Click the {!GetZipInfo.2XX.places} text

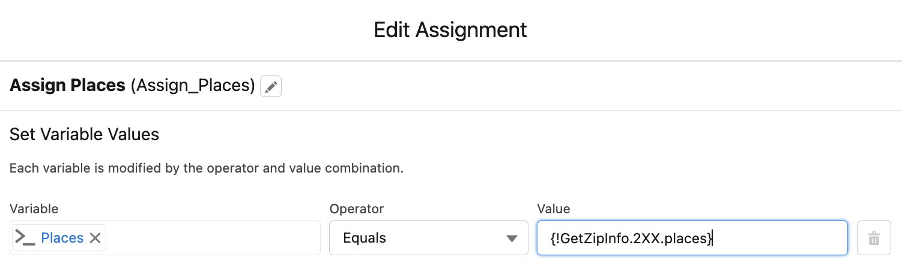click(x=631, y=238)
